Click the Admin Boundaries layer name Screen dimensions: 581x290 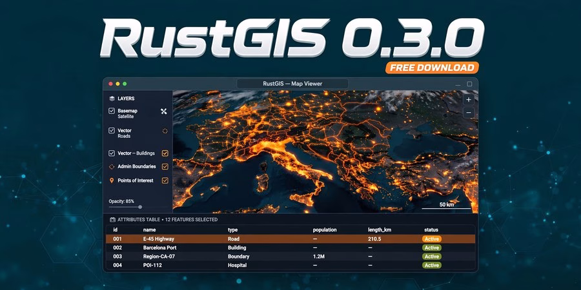[x=137, y=167]
